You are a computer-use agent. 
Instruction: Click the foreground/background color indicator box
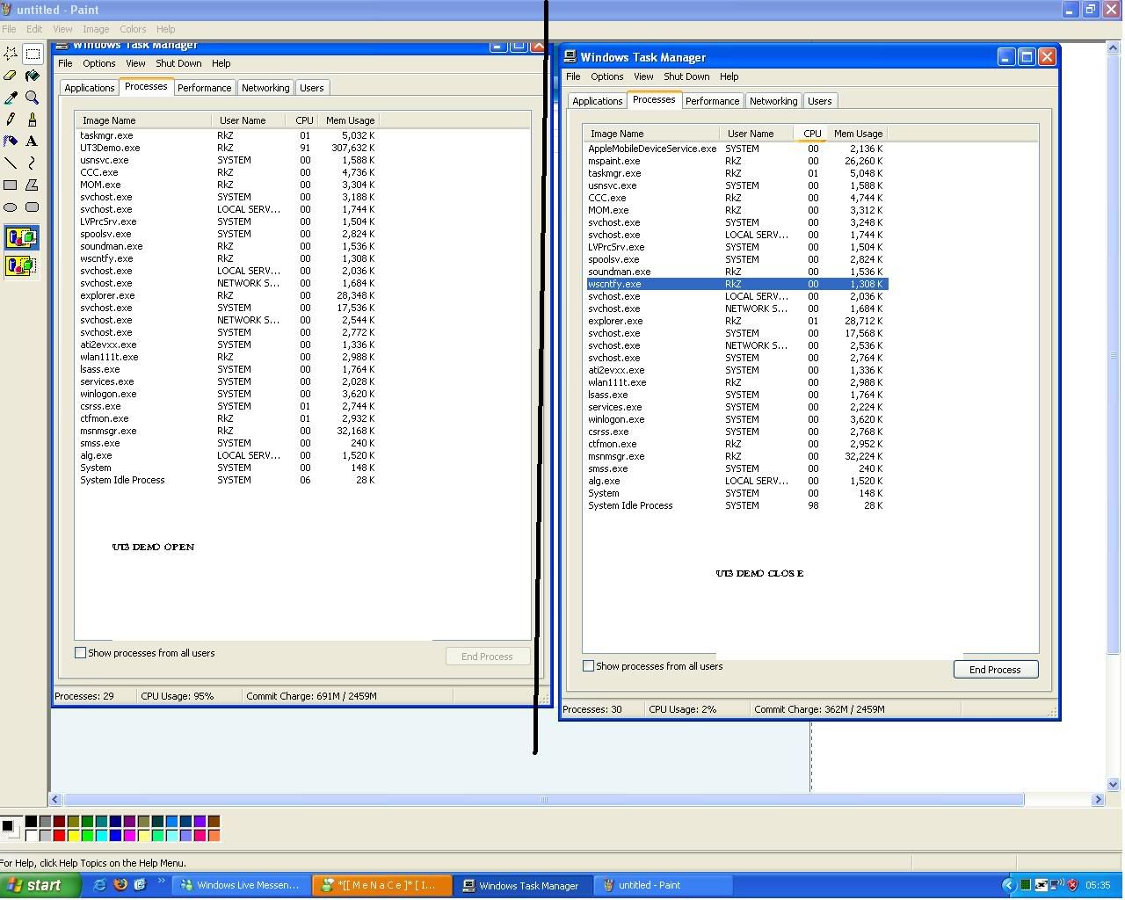[x=11, y=828]
